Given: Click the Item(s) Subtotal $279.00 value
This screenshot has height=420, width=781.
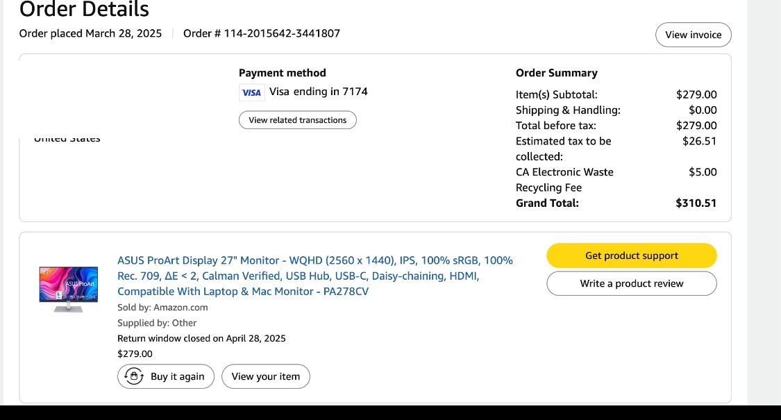Looking at the screenshot, I should pyautogui.click(x=696, y=94).
